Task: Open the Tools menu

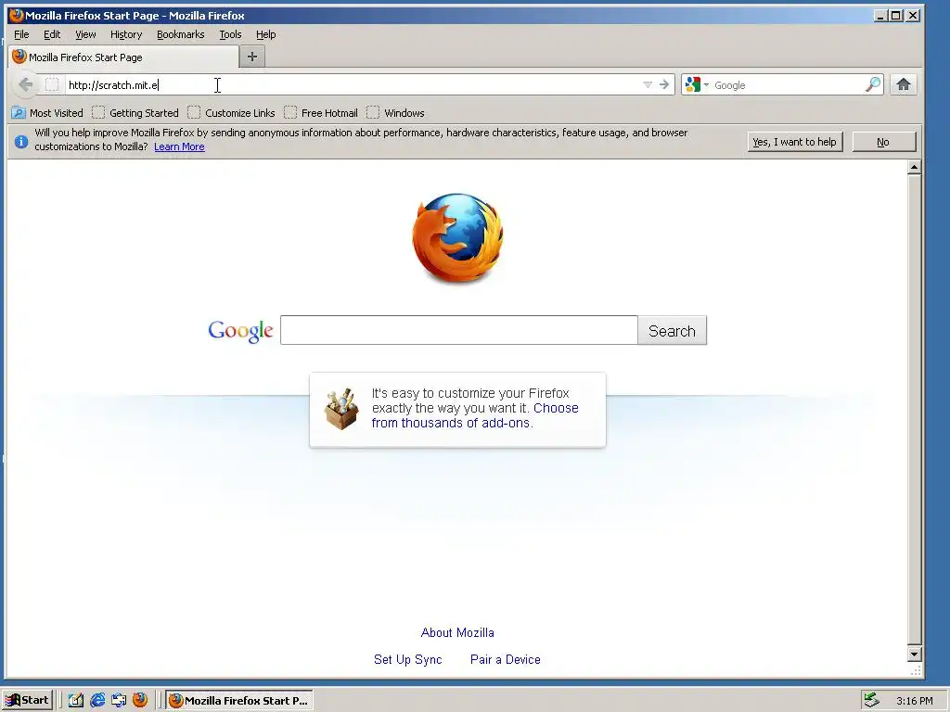Action: coord(230,34)
